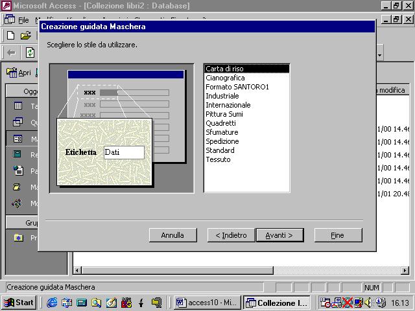Image resolution: width=415 pixels, height=311 pixels.
Task: Click the NUM status bar indicator
Action: coord(372,288)
